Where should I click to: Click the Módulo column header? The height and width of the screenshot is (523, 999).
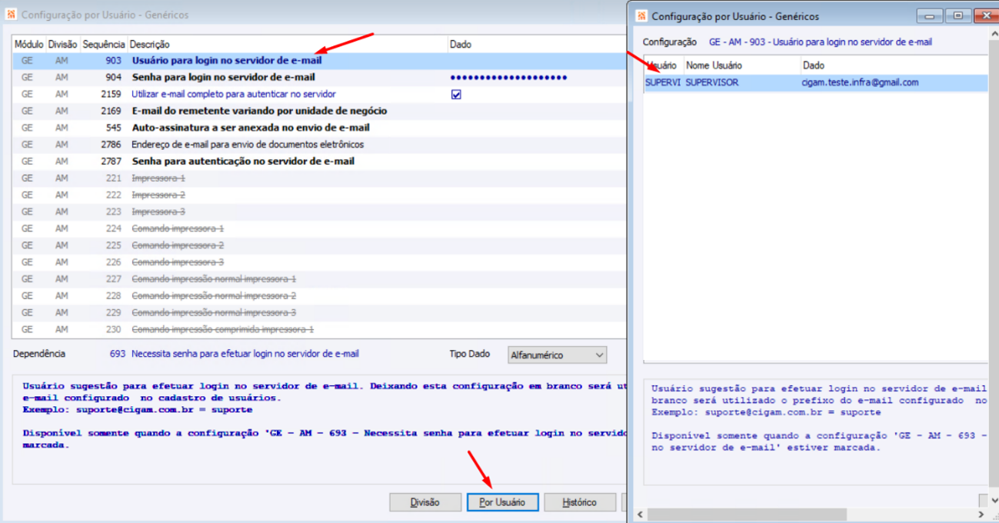tap(29, 45)
